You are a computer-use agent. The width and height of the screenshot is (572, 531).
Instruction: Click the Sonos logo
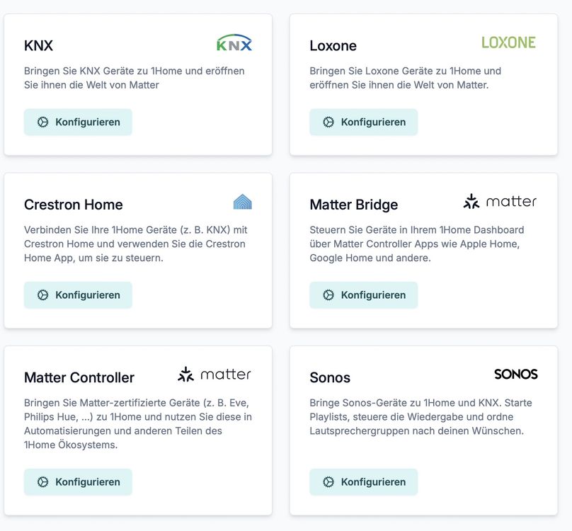coord(516,374)
